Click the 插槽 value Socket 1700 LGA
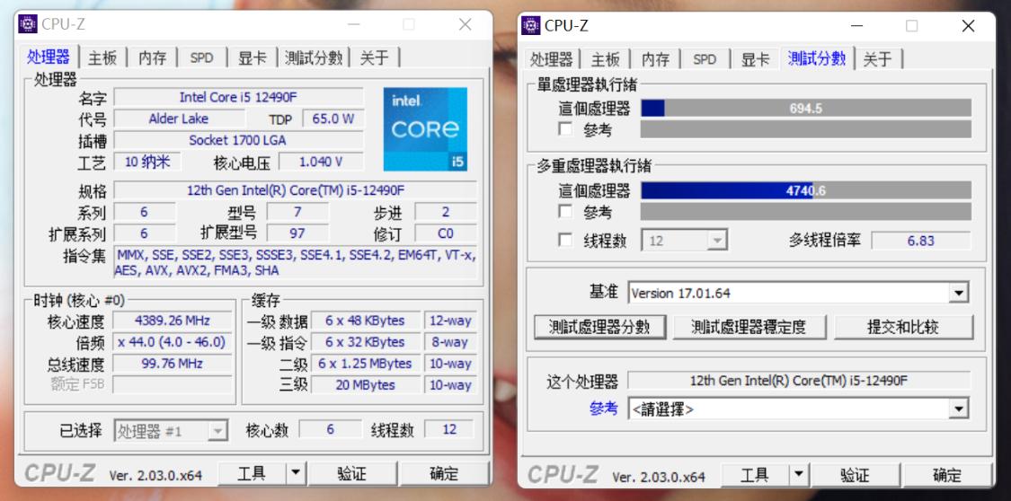The width and height of the screenshot is (1011, 501). click(x=238, y=140)
